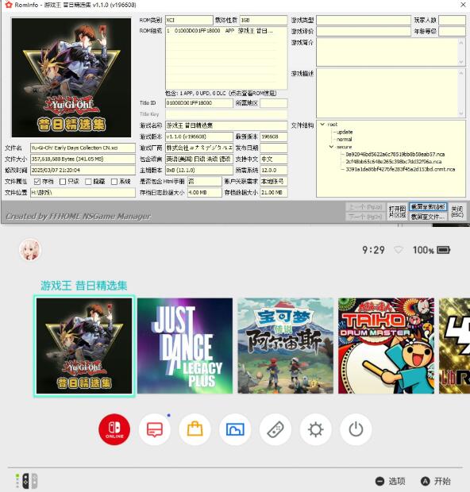Click the 游戏类型 empty field

point(364,20)
